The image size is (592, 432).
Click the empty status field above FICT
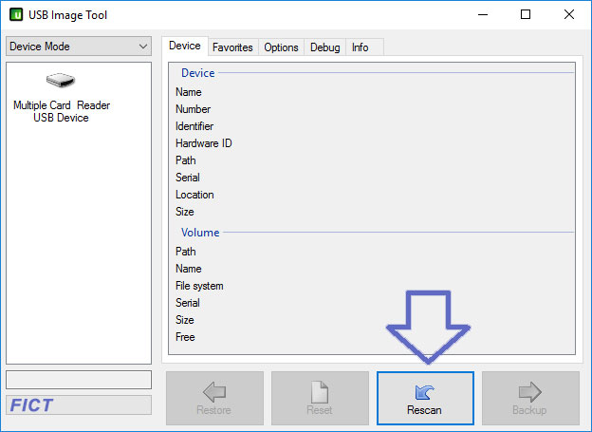pyautogui.click(x=79, y=380)
